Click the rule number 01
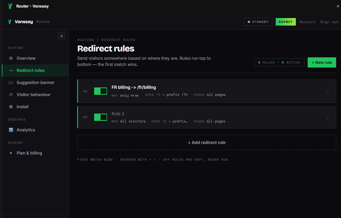Screen dimensions: 341x218 [x=85, y=91]
